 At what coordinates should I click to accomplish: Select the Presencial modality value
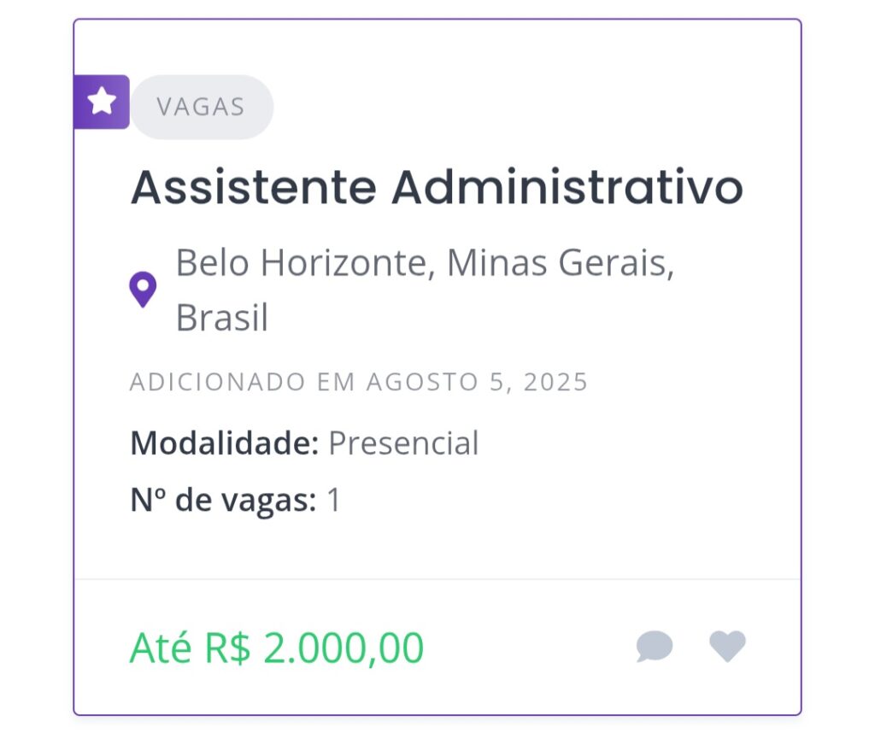(403, 443)
